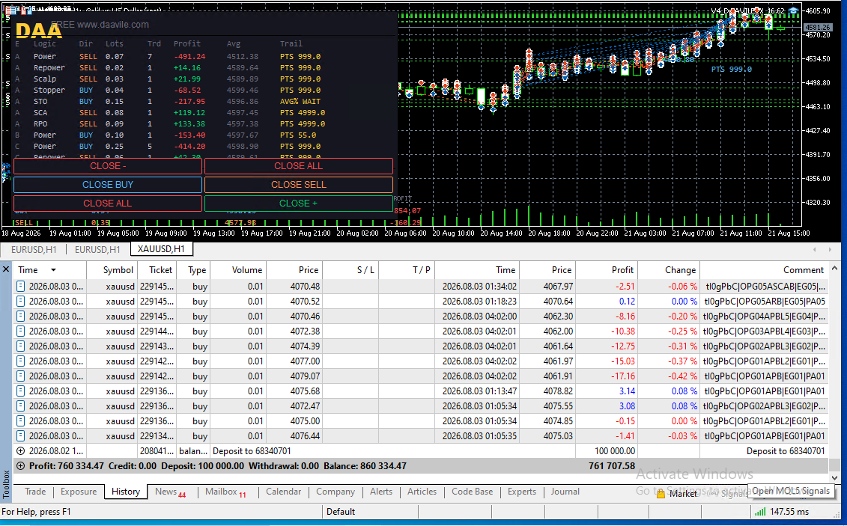The image size is (847, 526).
Task: Click order icon of row with open price 4079.07
Action: (20, 376)
